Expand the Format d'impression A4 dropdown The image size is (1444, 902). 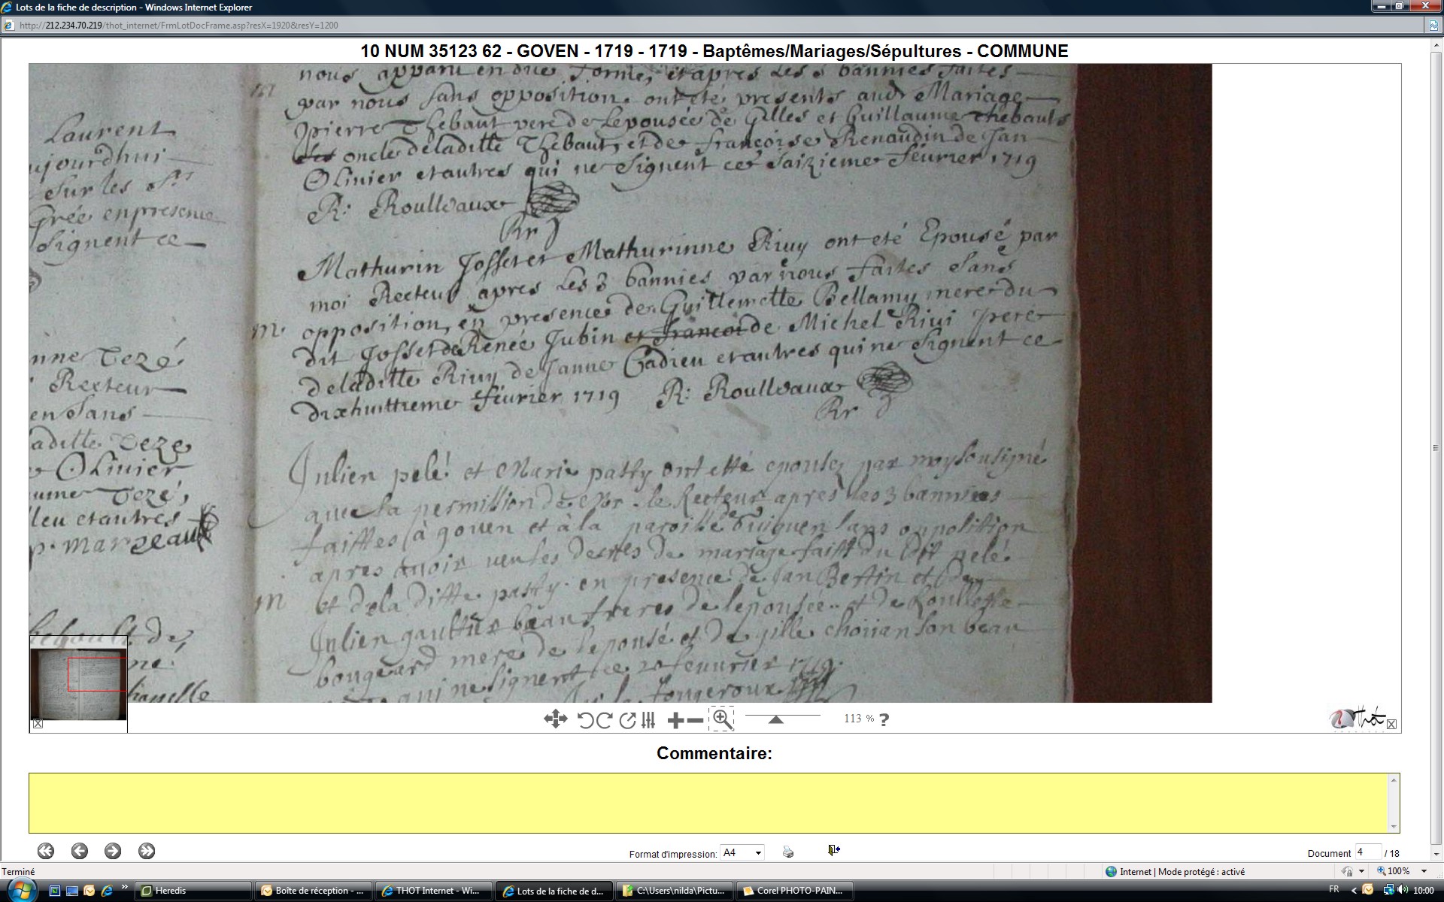tap(758, 852)
